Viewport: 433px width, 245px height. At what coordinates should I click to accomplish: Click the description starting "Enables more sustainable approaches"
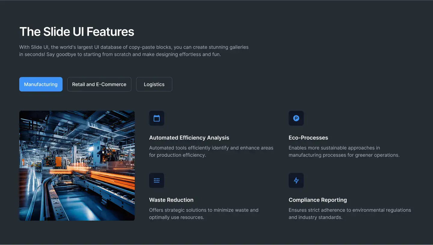(x=344, y=152)
